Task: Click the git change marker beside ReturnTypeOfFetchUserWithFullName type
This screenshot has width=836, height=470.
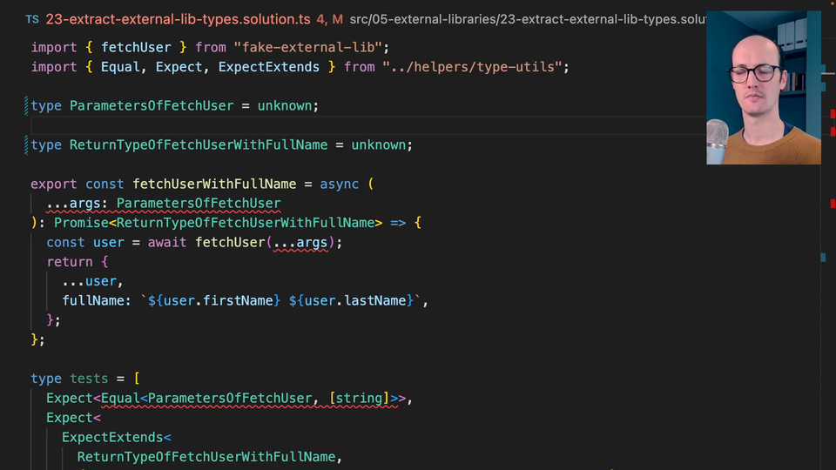Action: [x=27, y=144]
